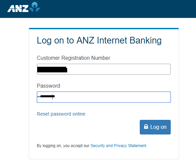Click empty right side of registration number field

point(119,69)
